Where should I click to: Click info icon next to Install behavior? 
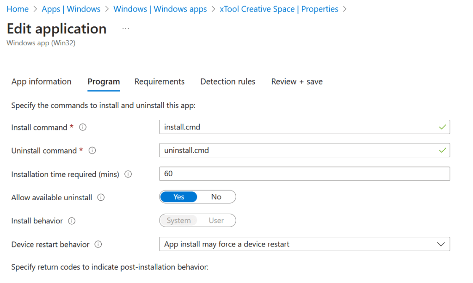(x=72, y=221)
